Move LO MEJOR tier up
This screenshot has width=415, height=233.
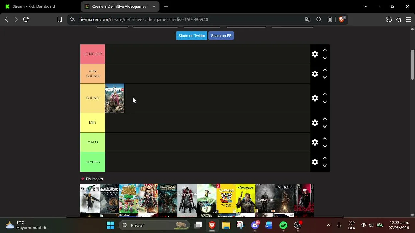point(325,50)
